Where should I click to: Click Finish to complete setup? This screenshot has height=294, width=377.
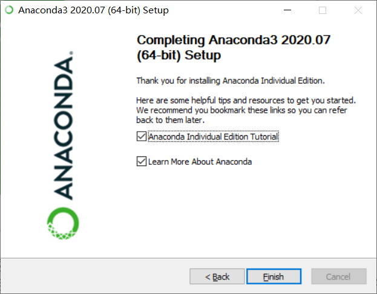274,276
